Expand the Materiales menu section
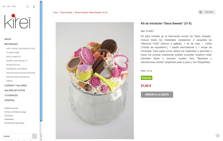The width and height of the screenshot is (223, 141). 11,44
